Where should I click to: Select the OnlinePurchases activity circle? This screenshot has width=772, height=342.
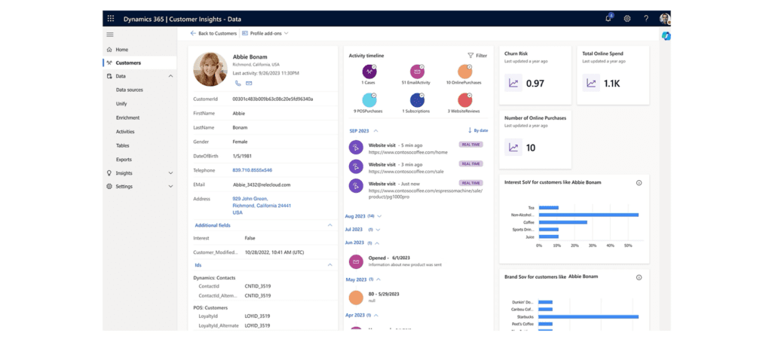pyautogui.click(x=464, y=72)
